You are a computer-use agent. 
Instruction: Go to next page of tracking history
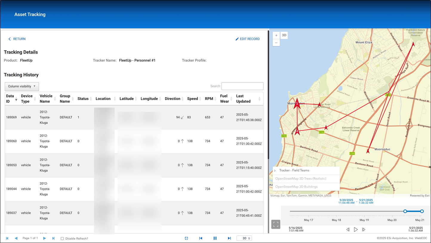44,238
